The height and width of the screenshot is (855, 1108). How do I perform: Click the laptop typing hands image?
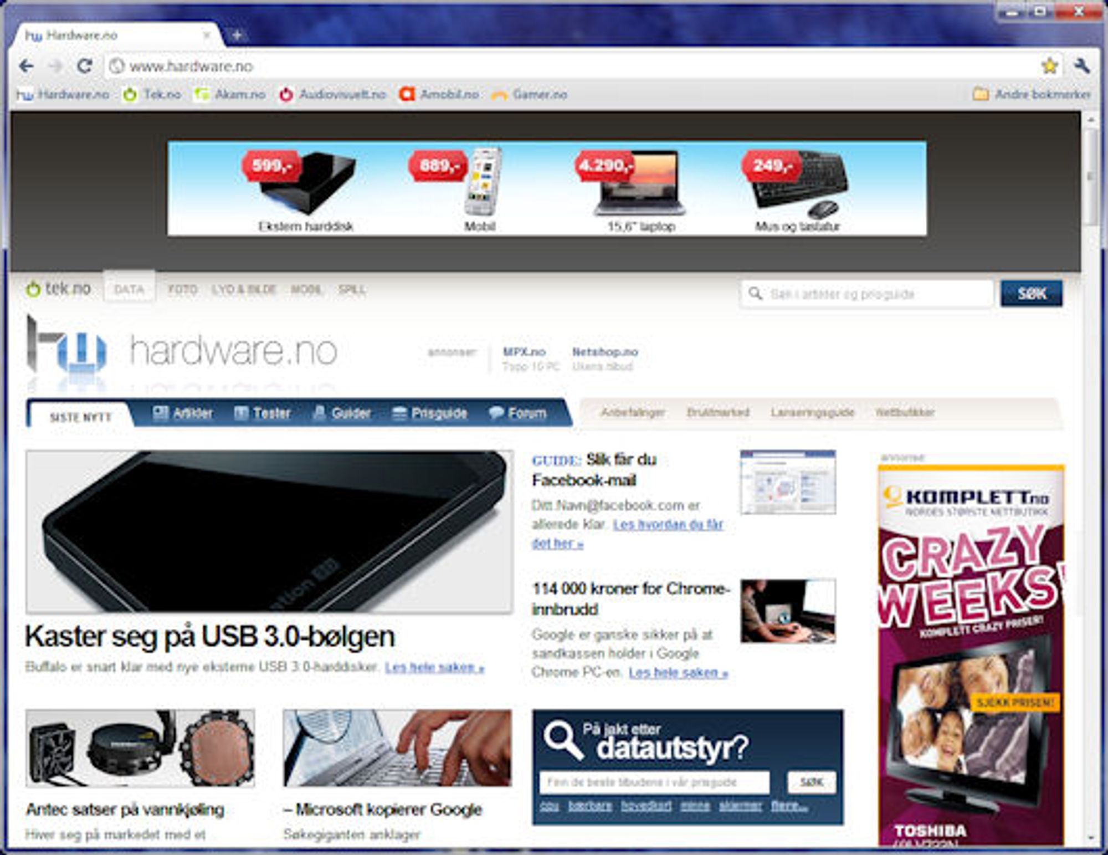coord(397,748)
